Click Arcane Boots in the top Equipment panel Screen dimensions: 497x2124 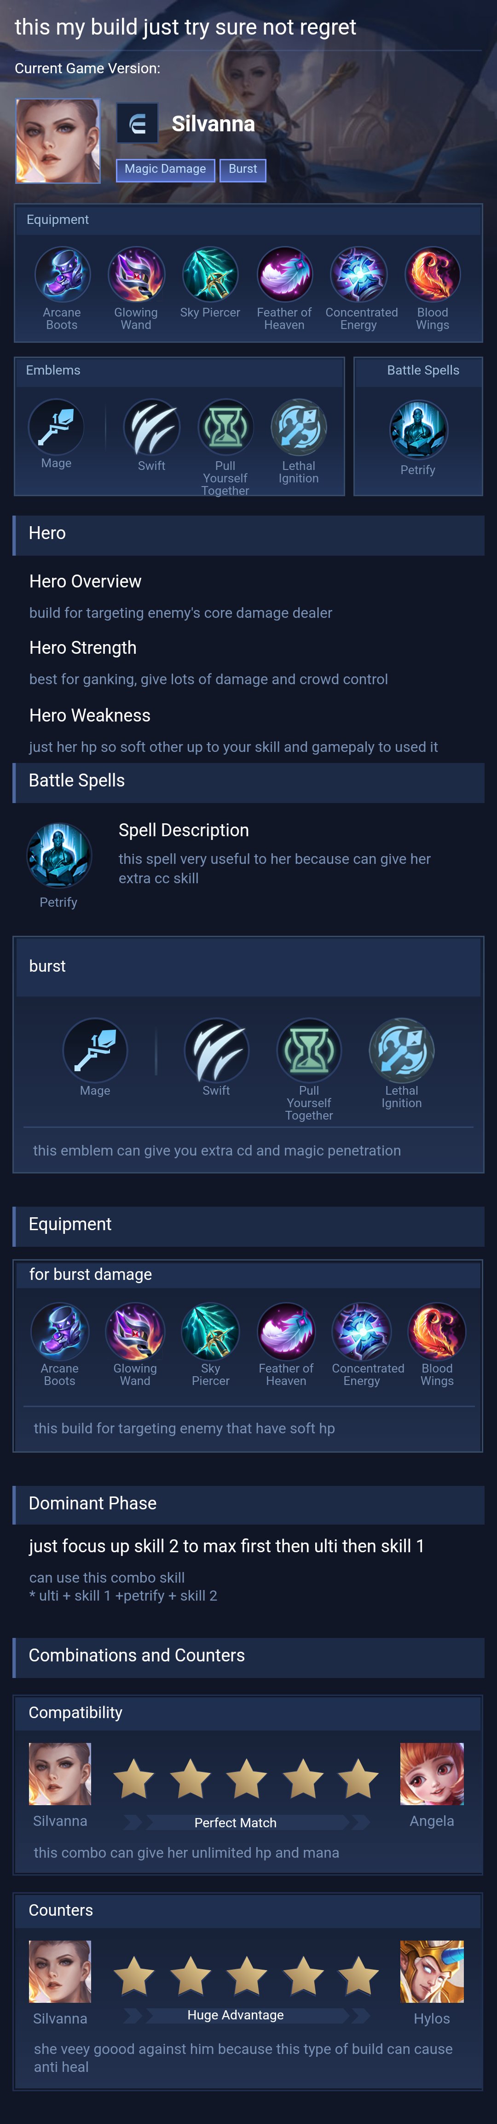click(62, 276)
